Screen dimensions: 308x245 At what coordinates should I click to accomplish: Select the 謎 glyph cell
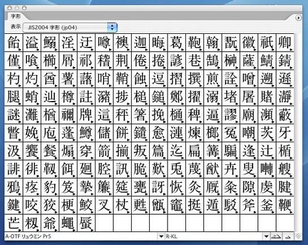click(x=14, y=114)
